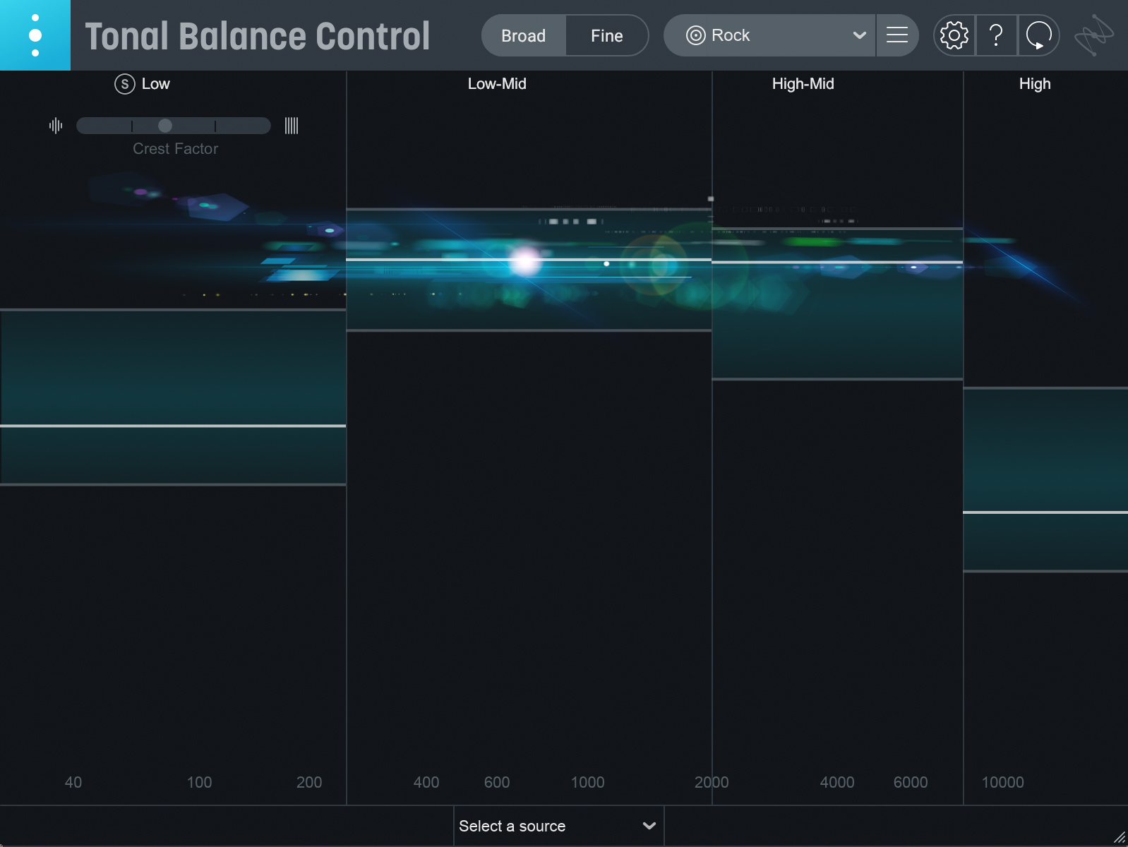Click the 400 Hz frequency label
This screenshot has width=1128, height=847.
426,782
